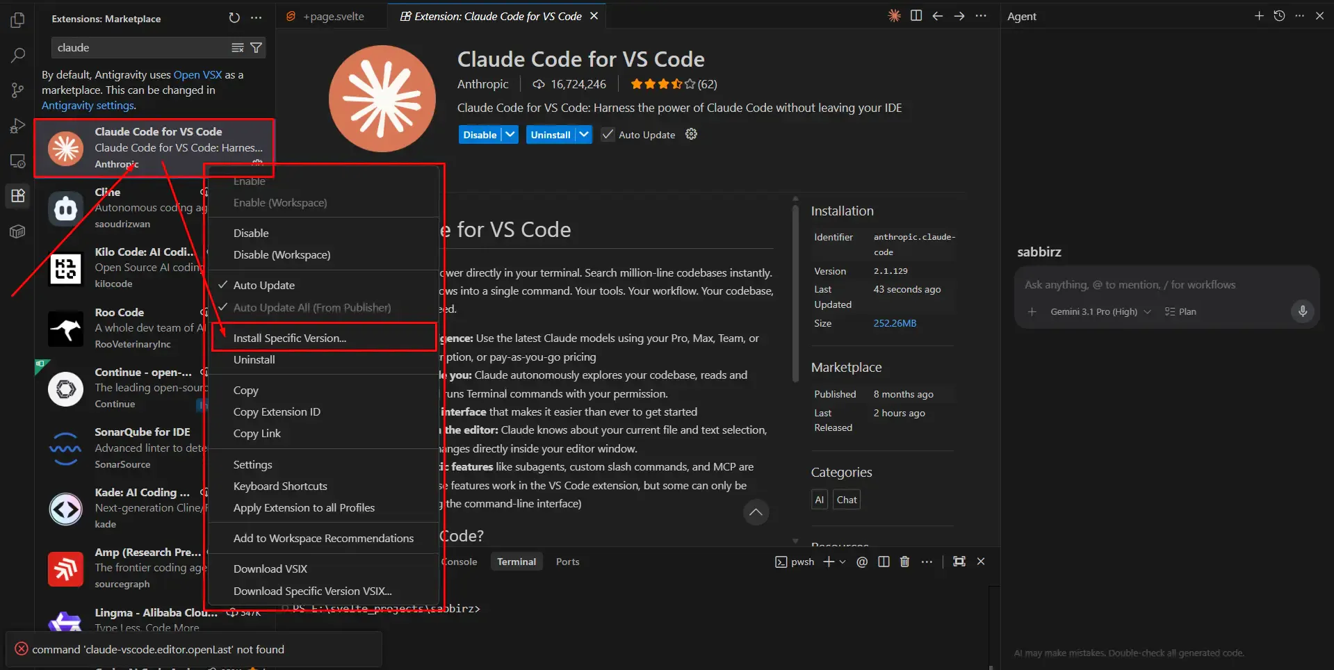Open the pwsh terminal shell selector
1334x670 pixels.
click(x=795, y=562)
